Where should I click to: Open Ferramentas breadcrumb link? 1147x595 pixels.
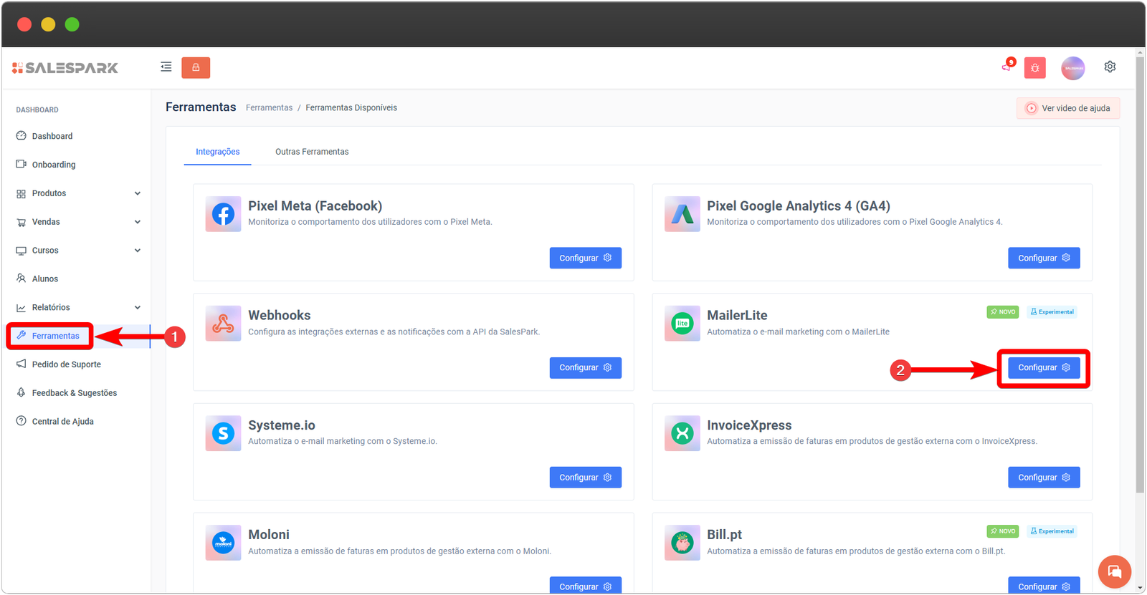pyautogui.click(x=269, y=108)
